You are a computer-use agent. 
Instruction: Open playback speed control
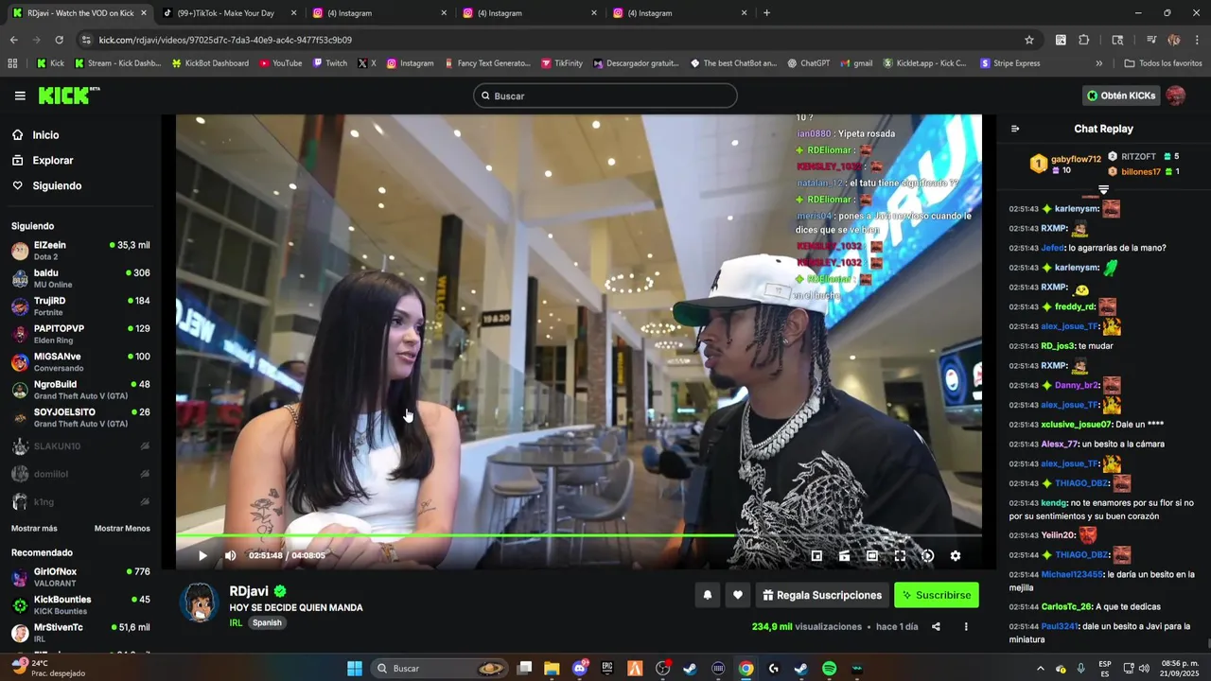(x=927, y=555)
